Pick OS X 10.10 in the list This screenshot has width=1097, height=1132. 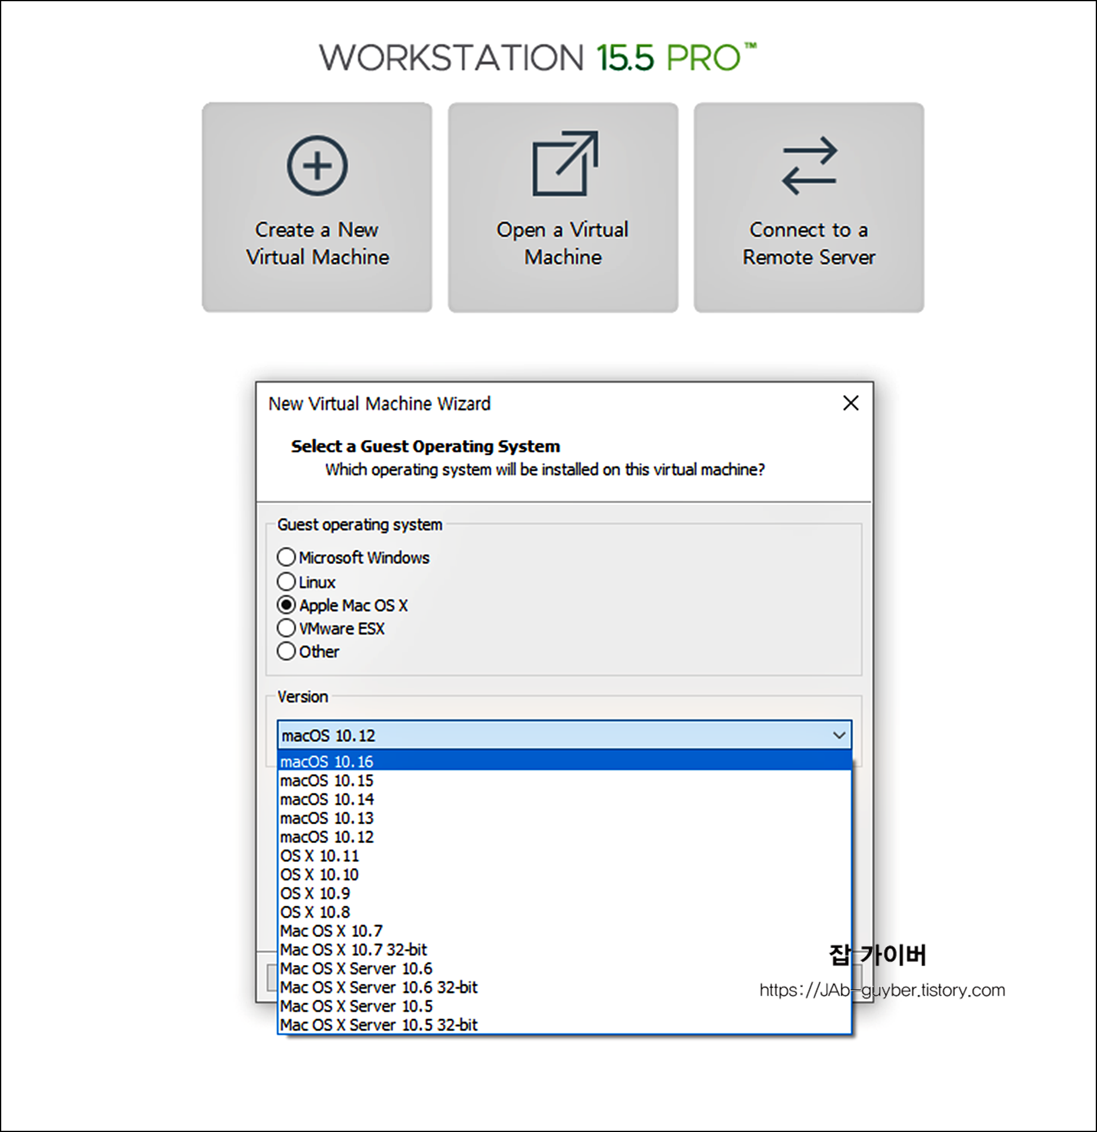coord(564,875)
